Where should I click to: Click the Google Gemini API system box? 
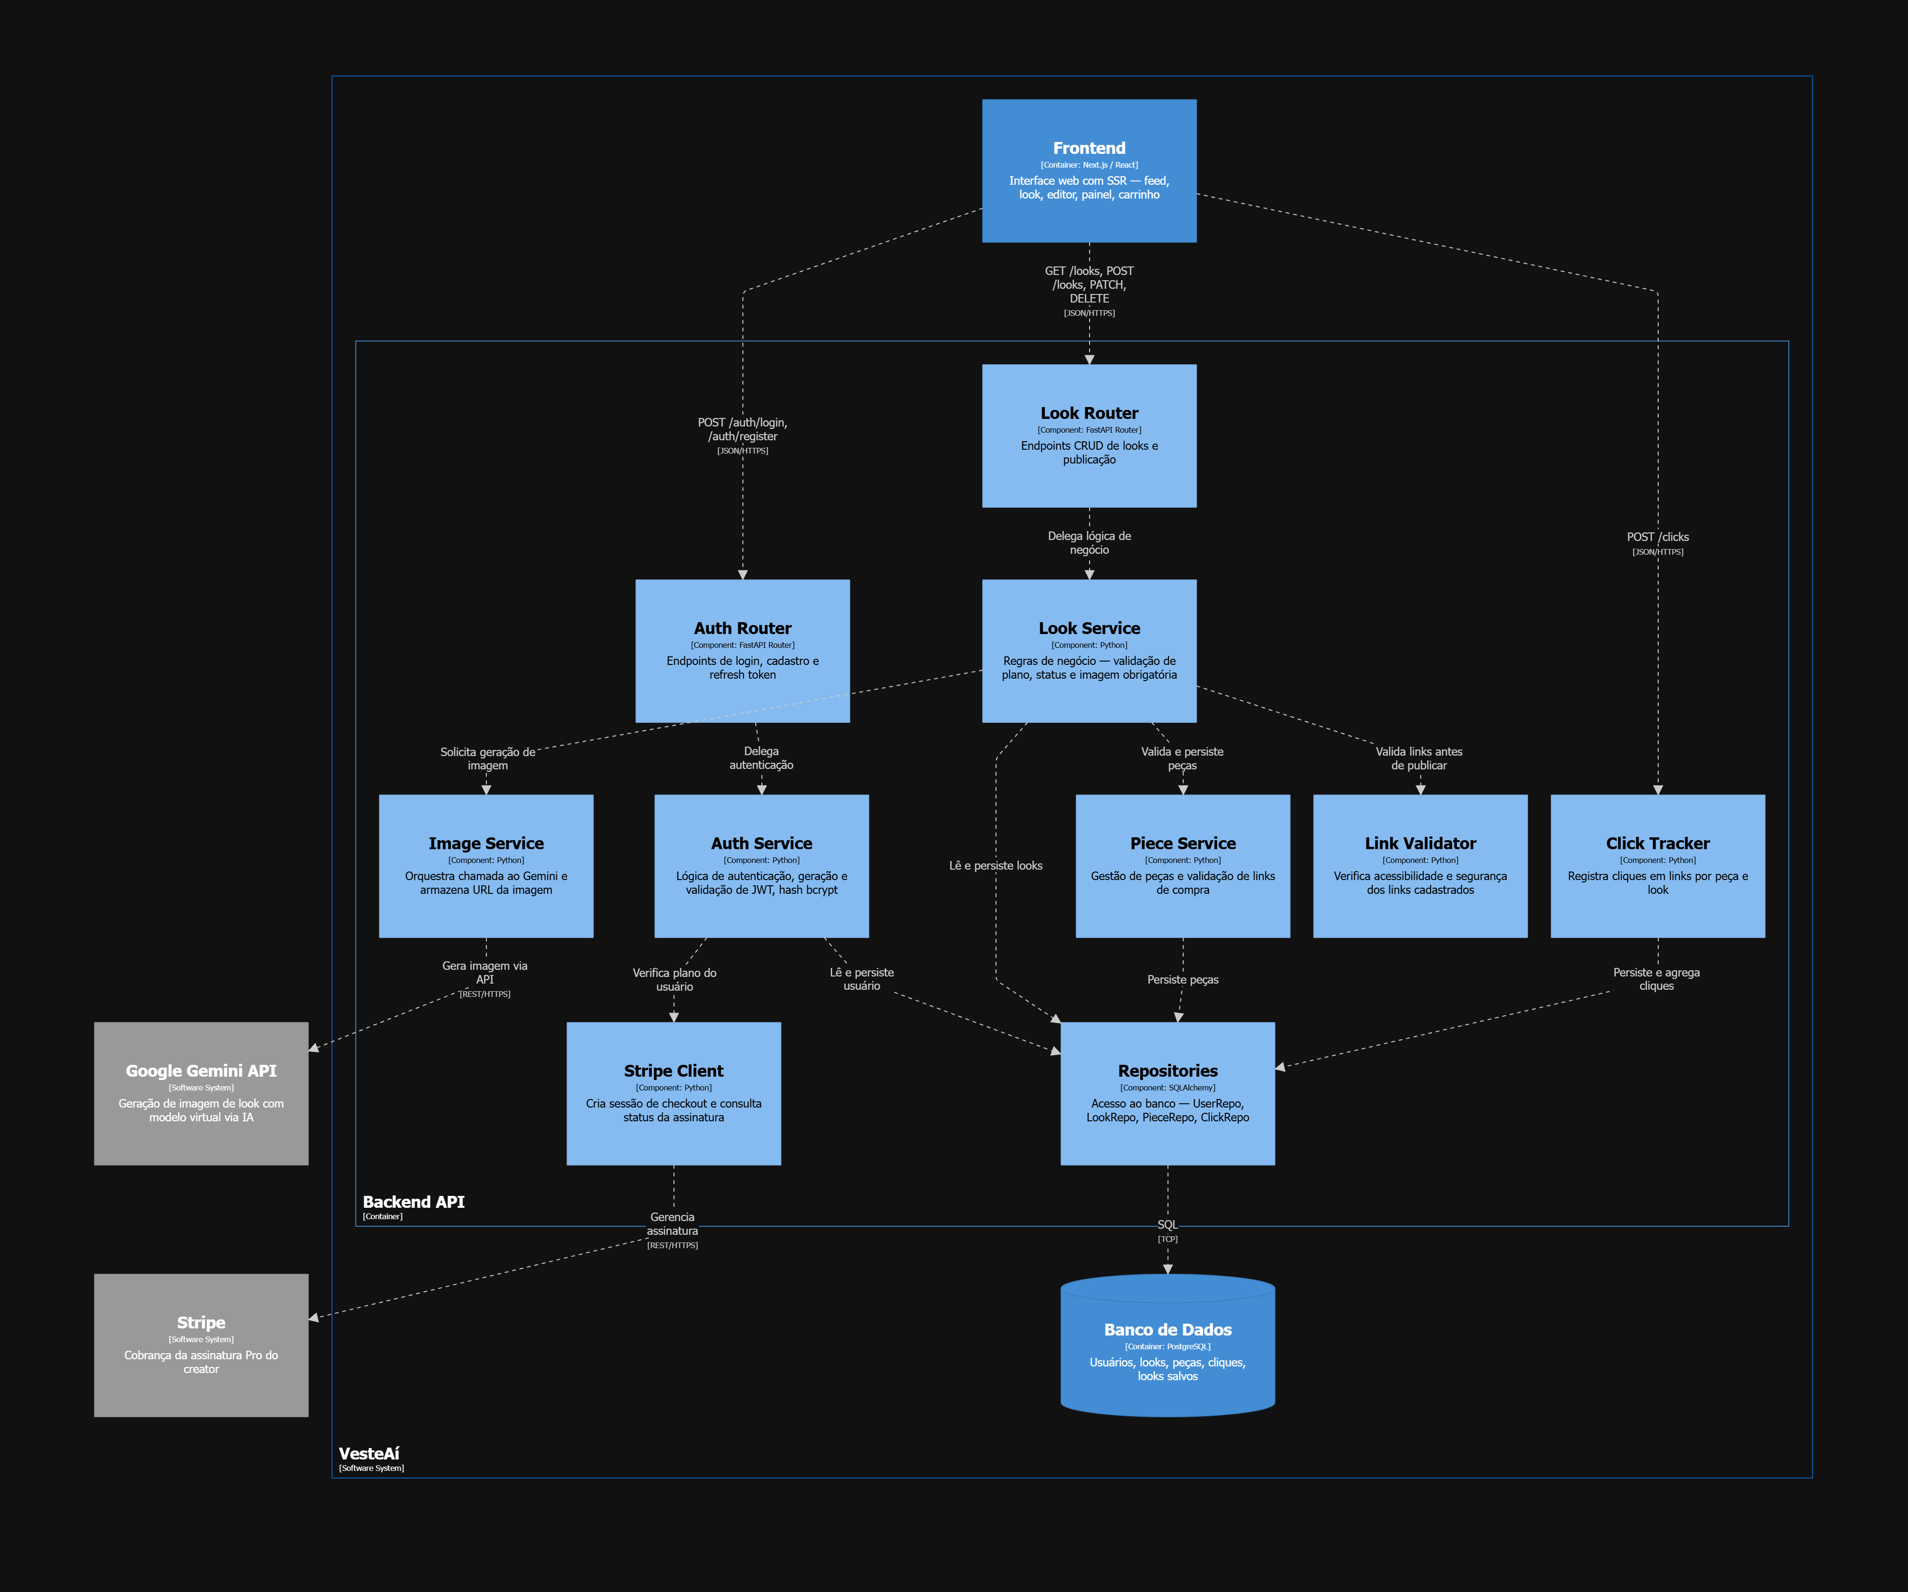(x=201, y=1093)
